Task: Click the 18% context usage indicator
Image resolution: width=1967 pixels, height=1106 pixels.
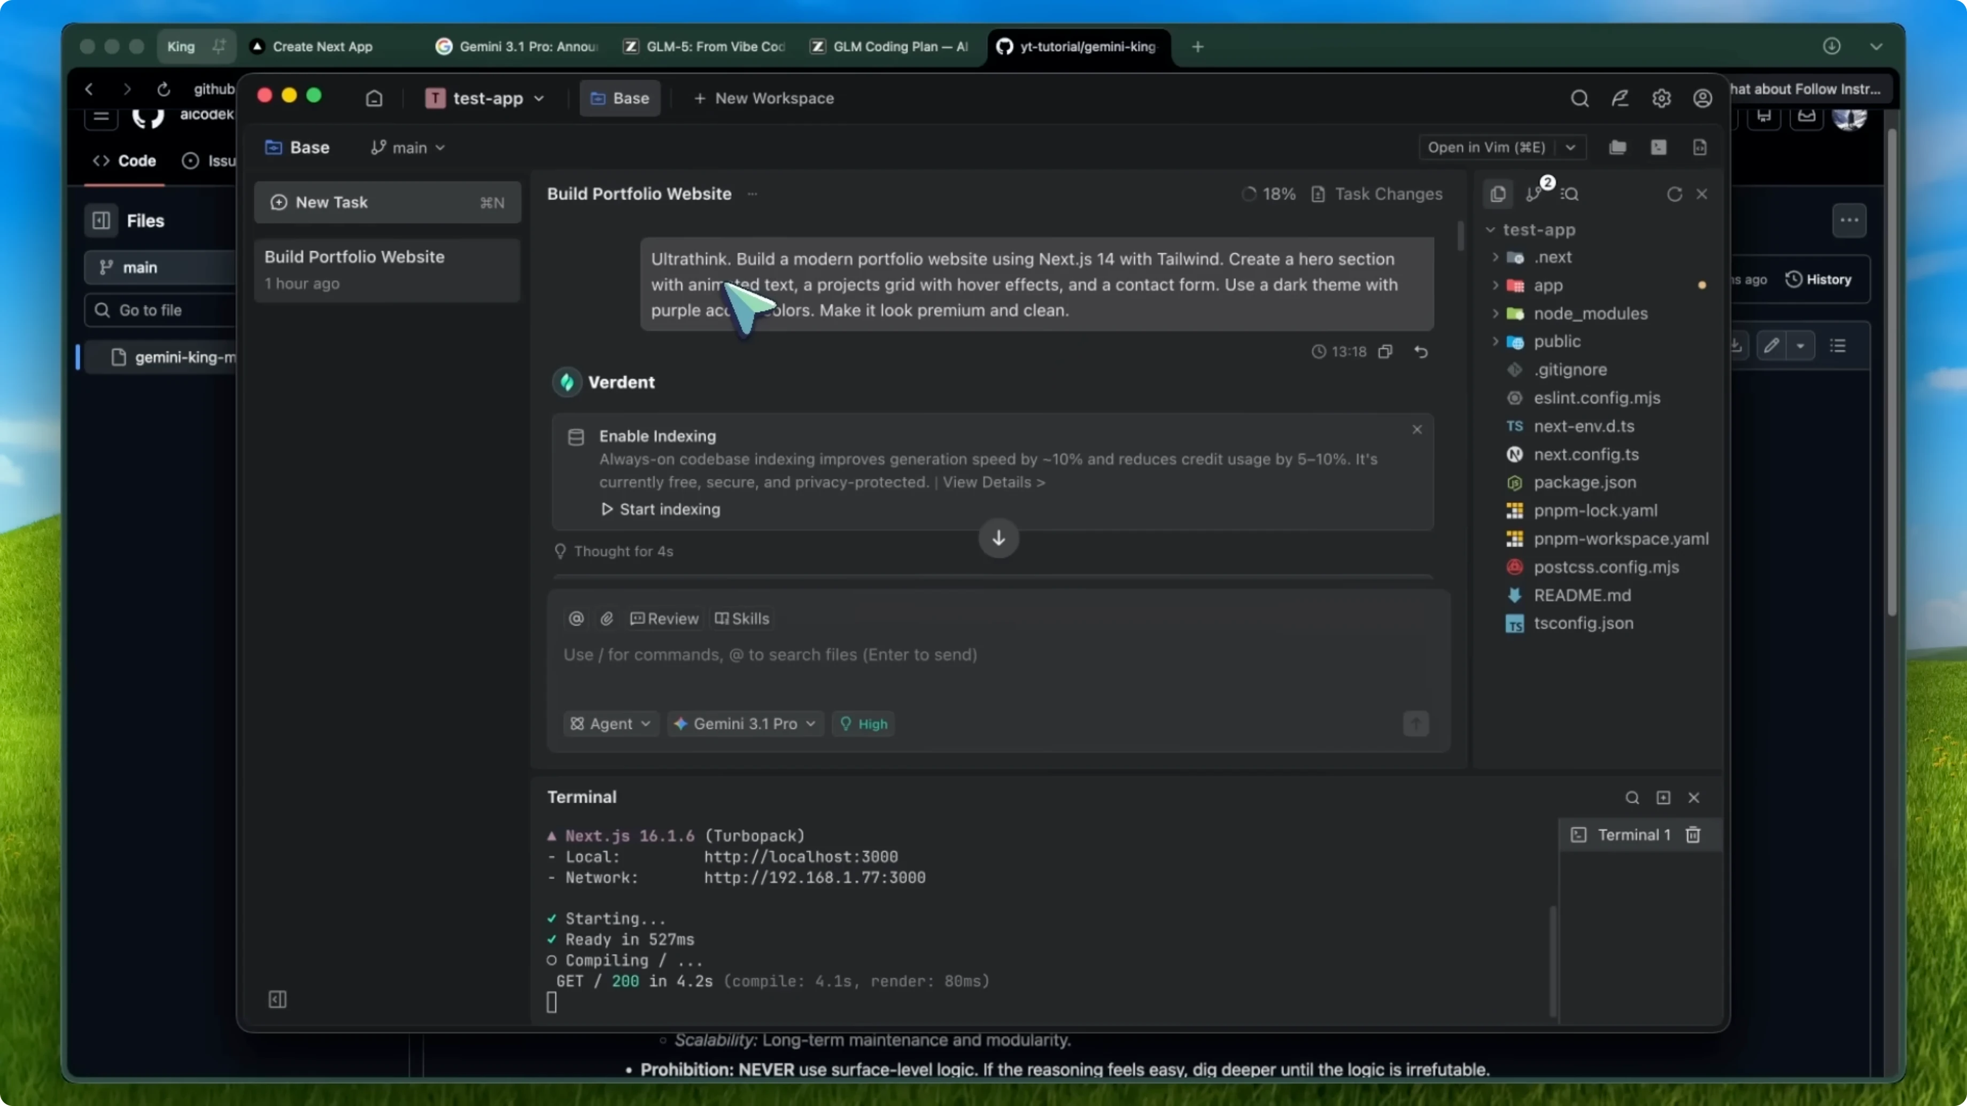Action: click(x=1269, y=194)
